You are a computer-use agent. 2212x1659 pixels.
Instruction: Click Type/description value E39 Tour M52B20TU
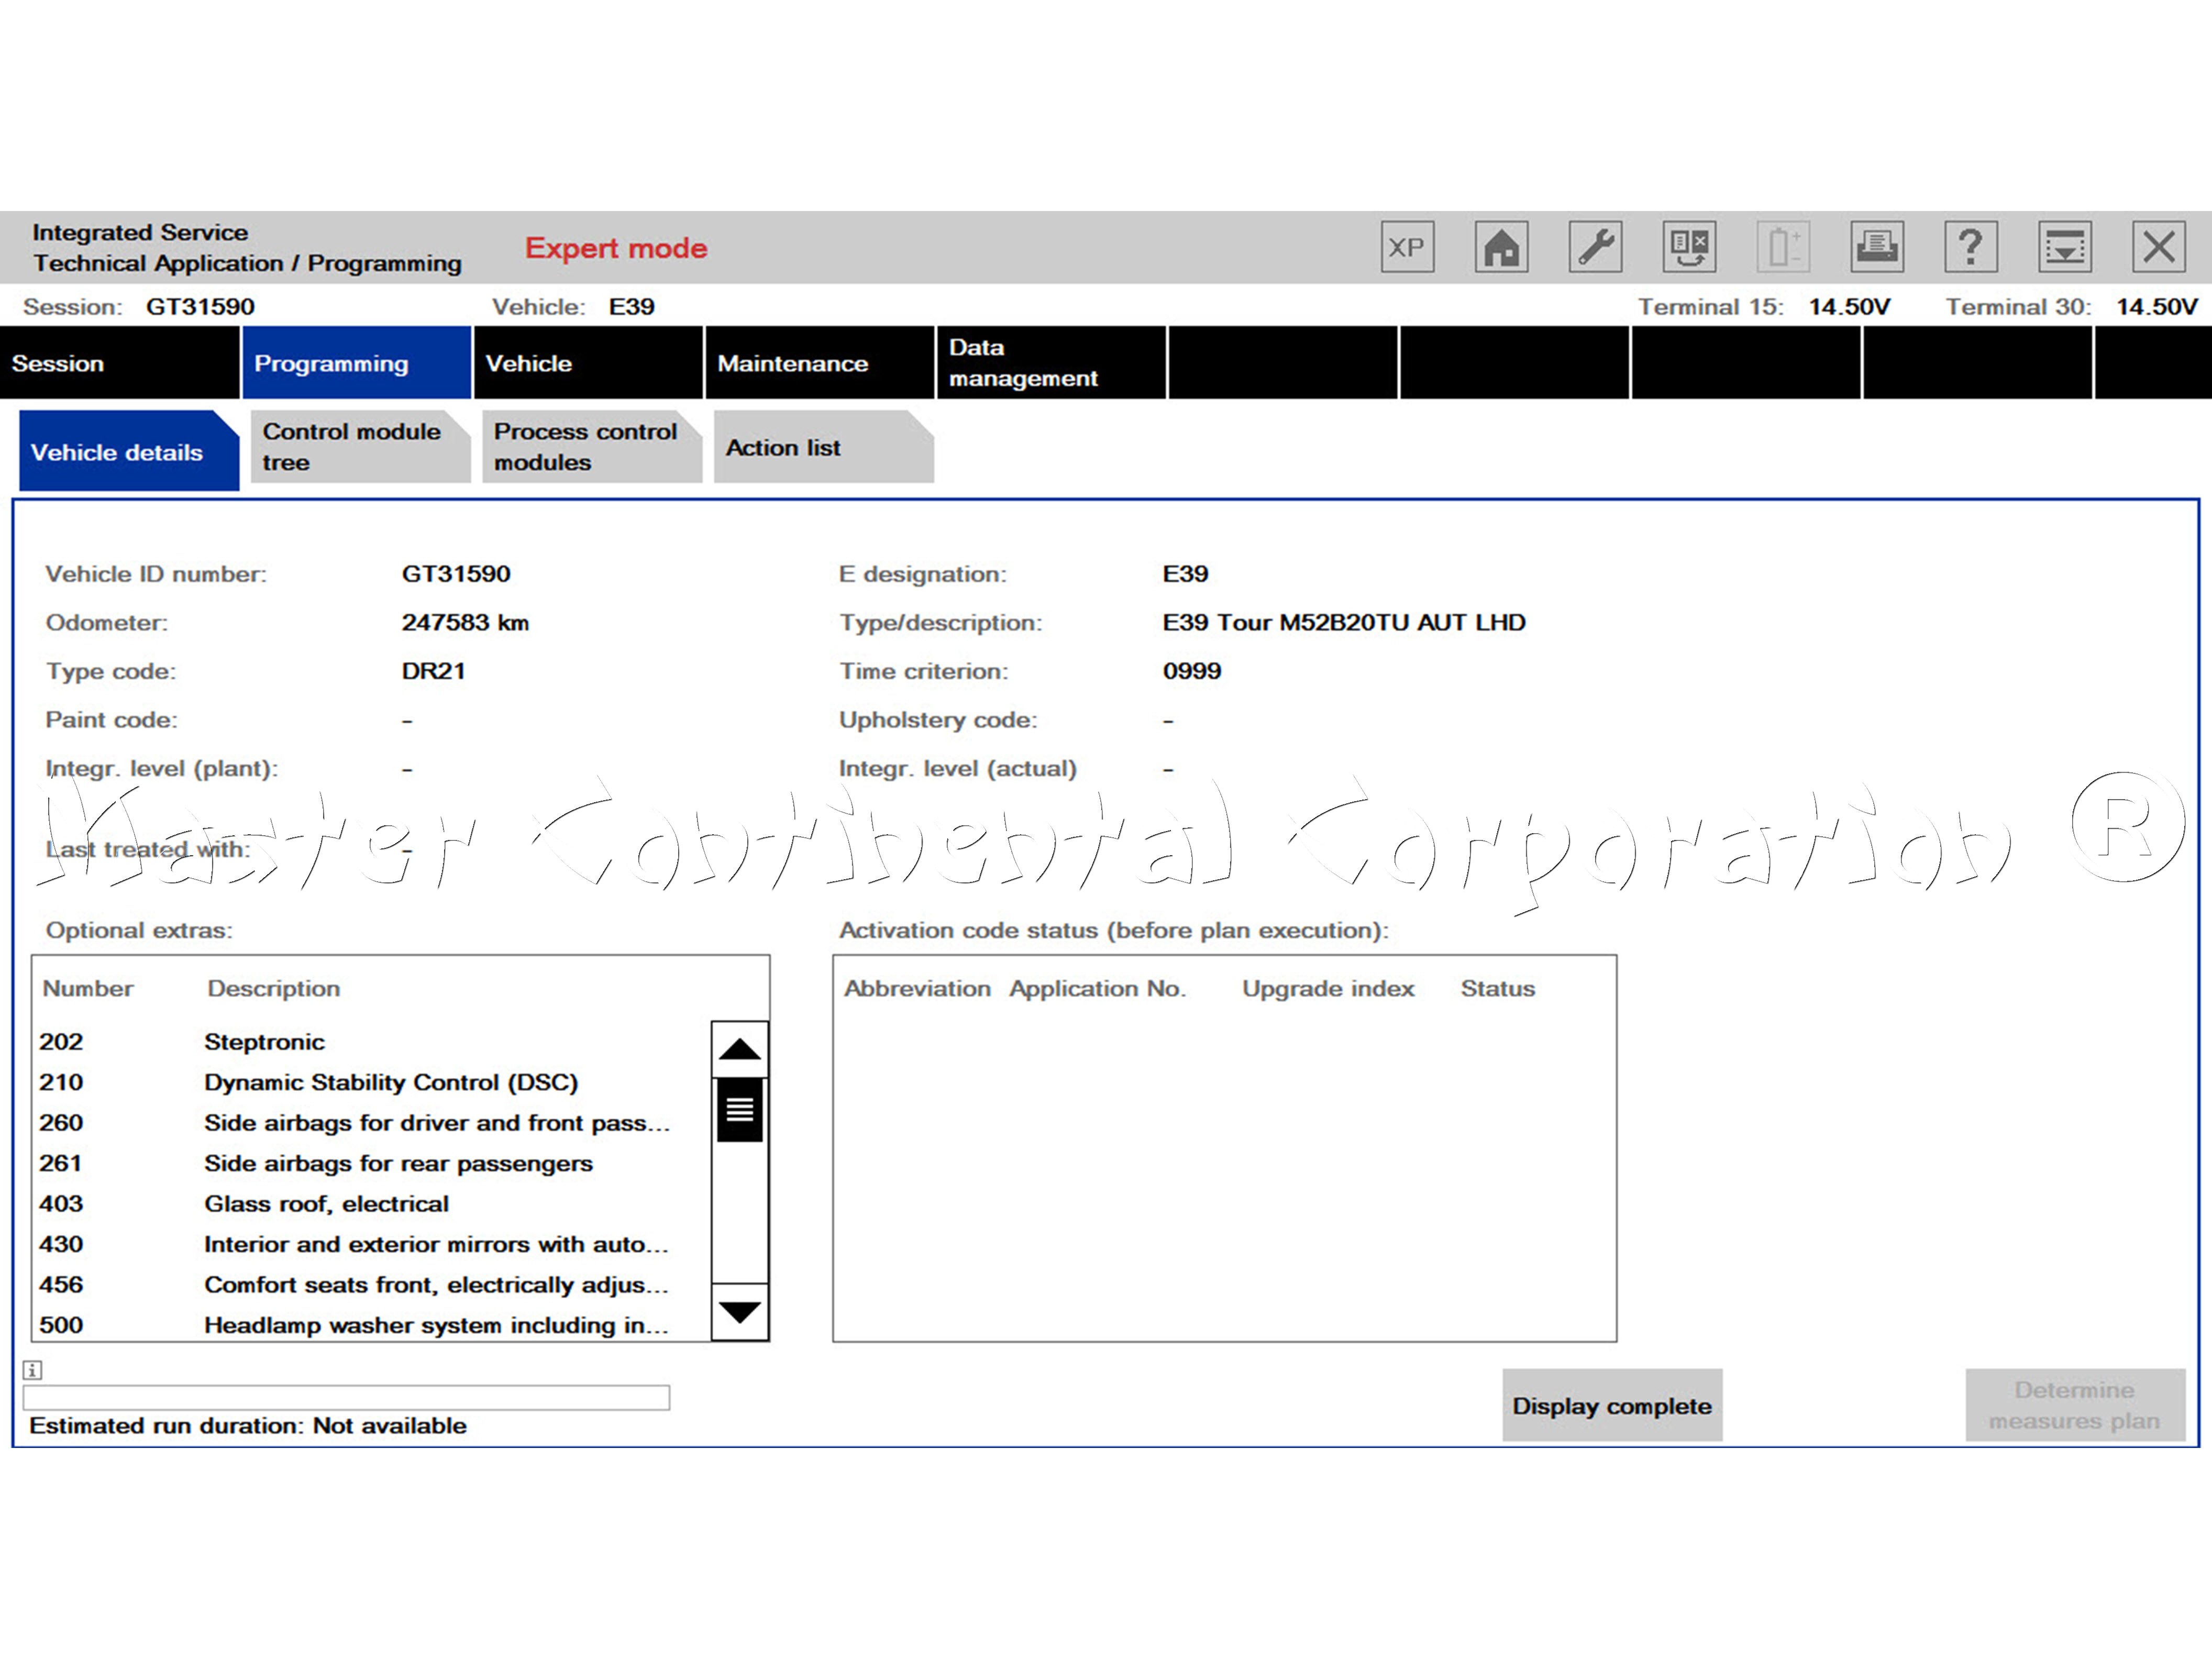point(1344,622)
